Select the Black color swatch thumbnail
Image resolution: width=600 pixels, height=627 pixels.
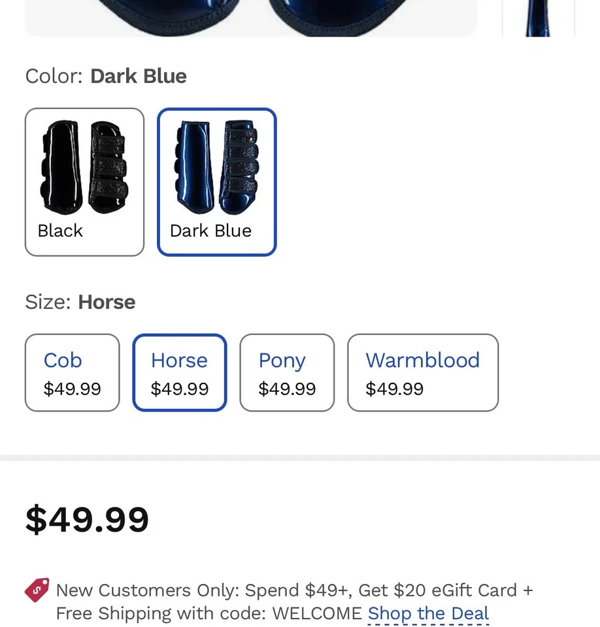[84, 181]
